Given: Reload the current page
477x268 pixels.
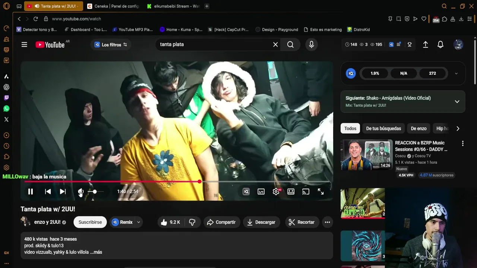Looking at the screenshot, I should (x=35, y=19).
